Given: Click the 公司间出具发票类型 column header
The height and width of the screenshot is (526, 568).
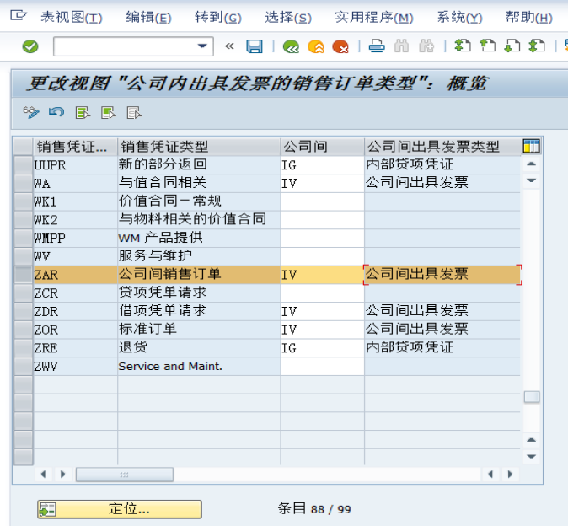Looking at the screenshot, I should pos(442,147).
